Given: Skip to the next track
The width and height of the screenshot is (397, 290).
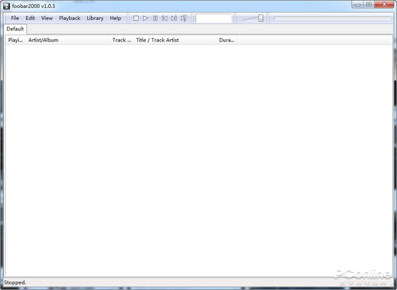Looking at the screenshot, I should click(174, 18).
